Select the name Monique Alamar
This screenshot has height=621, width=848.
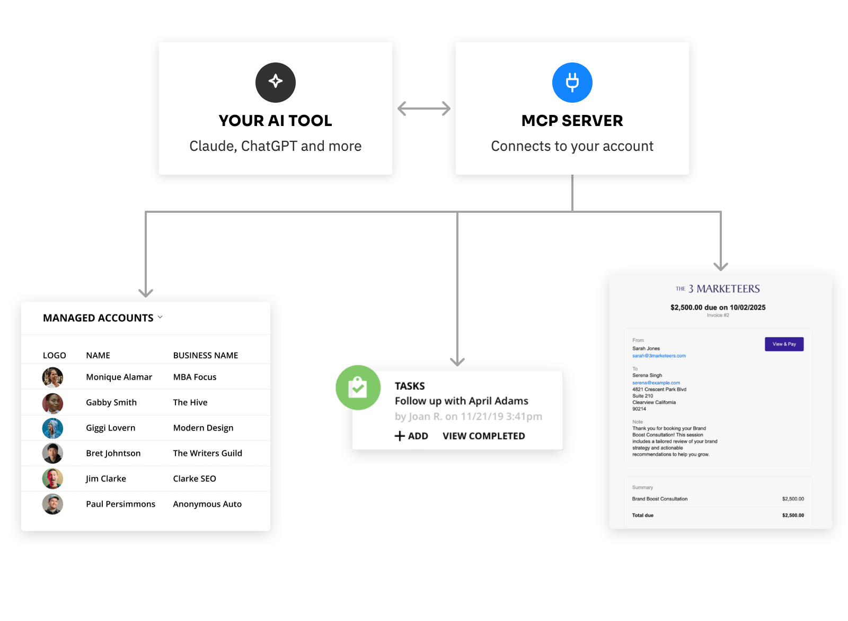119,377
